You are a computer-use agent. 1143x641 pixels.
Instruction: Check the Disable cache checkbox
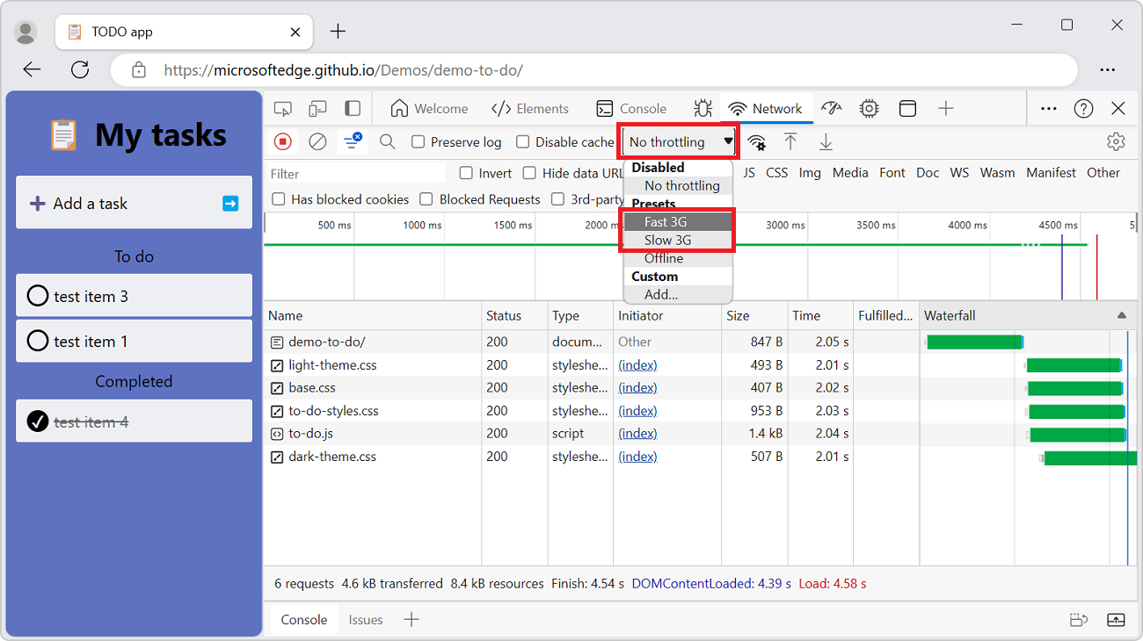coord(521,141)
